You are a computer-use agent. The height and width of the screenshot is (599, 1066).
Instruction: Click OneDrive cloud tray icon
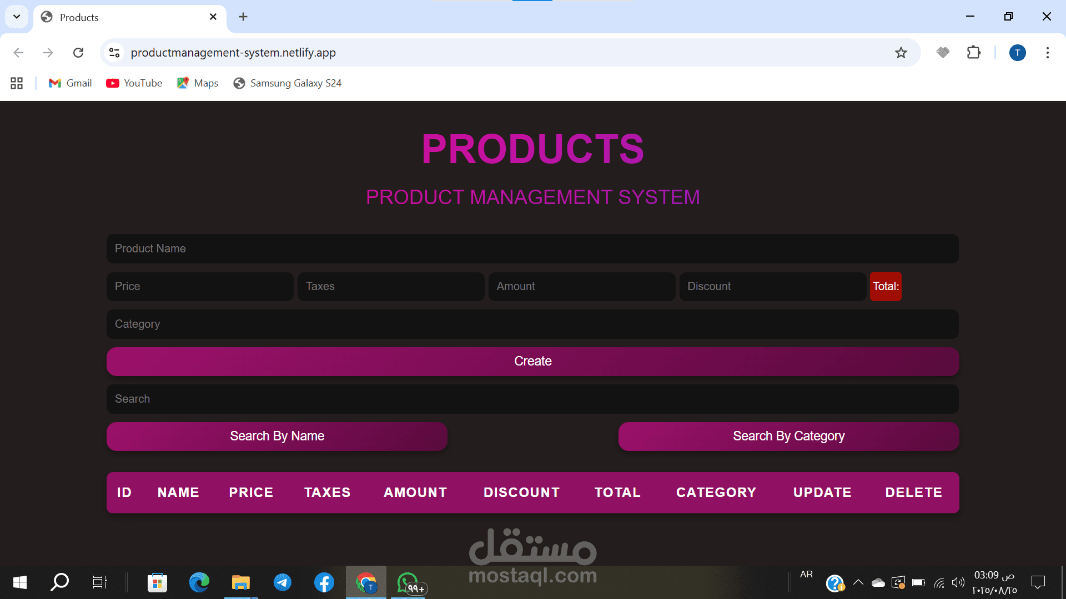pos(878,582)
